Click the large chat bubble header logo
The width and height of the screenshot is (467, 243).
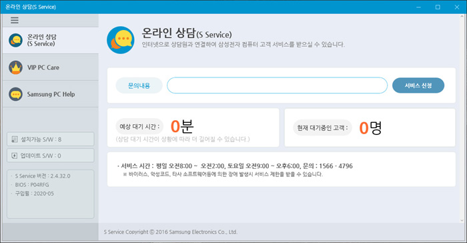[121, 40]
